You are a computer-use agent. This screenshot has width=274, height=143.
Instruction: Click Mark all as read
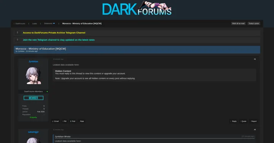pyautogui.click(x=238, y=24)
